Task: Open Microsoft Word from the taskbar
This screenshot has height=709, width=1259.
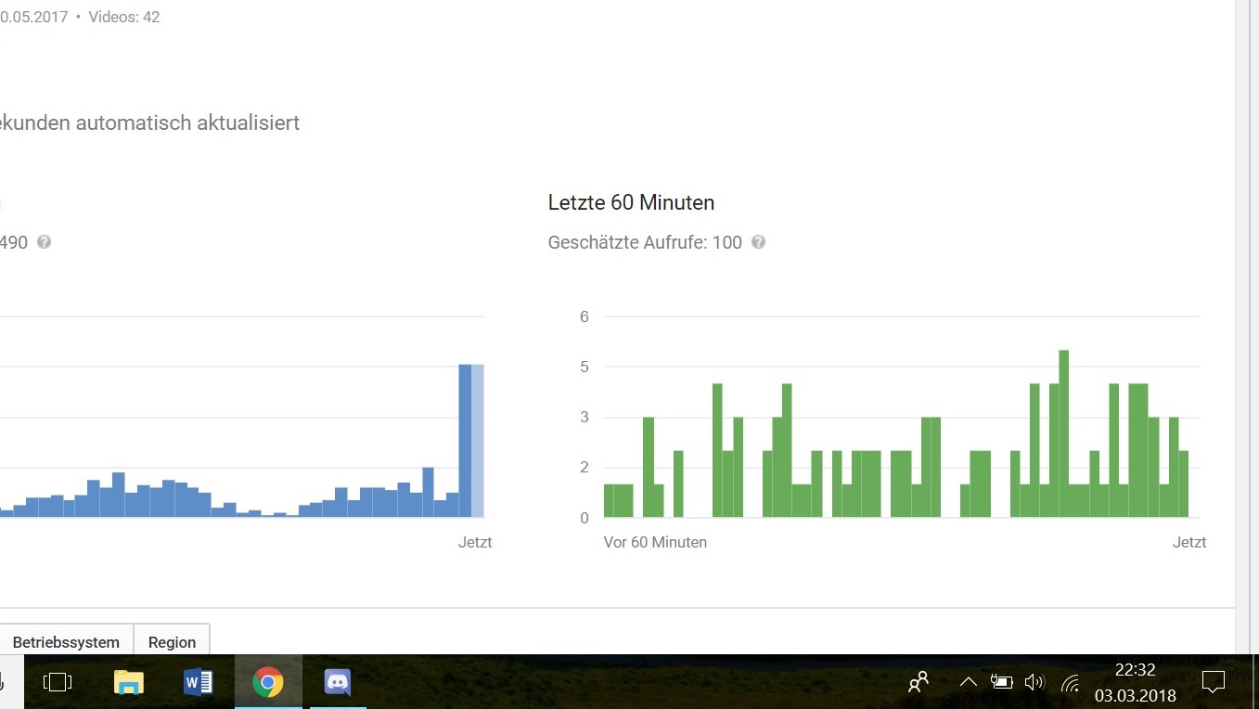Action: tap(199, 683)
